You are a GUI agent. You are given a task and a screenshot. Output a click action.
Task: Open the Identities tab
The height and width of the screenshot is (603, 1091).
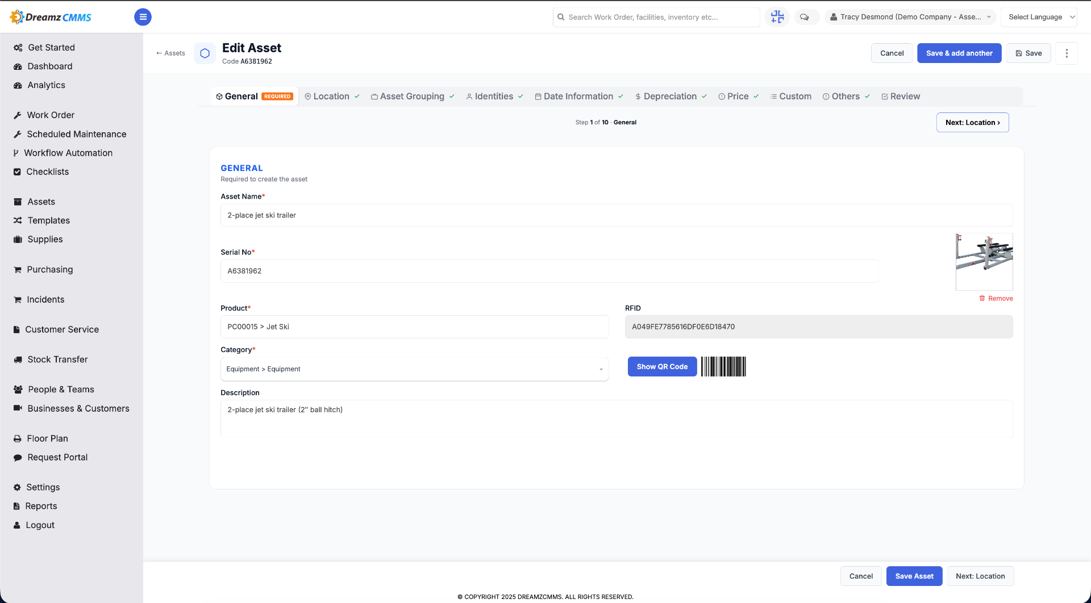(494, 97)
